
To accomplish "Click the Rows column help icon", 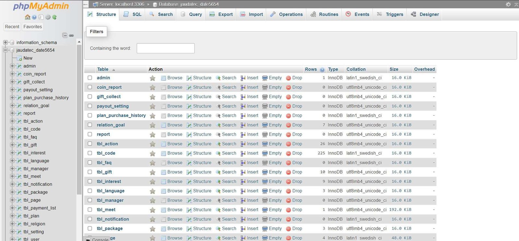I will [x=322, y=70].
